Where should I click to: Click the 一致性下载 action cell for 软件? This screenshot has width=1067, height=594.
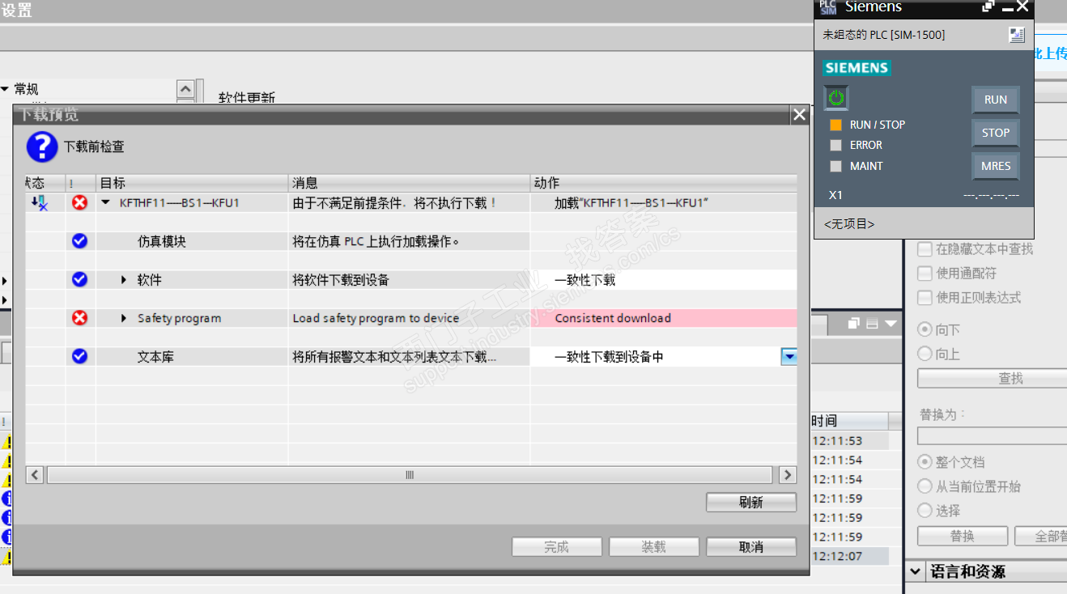pyautogui.click(x=664, y=280)
